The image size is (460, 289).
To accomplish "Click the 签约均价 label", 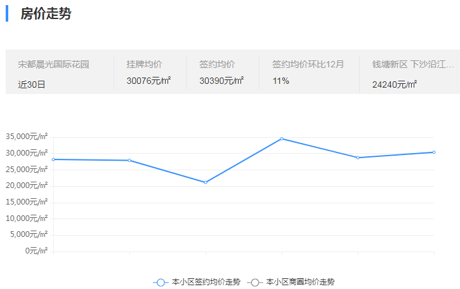I will pyautogui.click(x=217, y=64).
